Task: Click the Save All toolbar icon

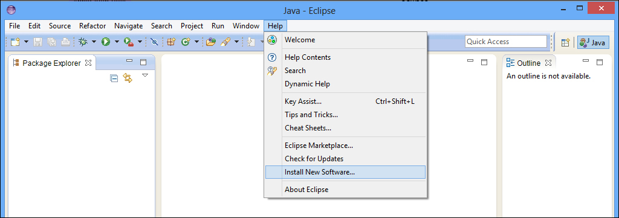Action: tap(51, 42)
